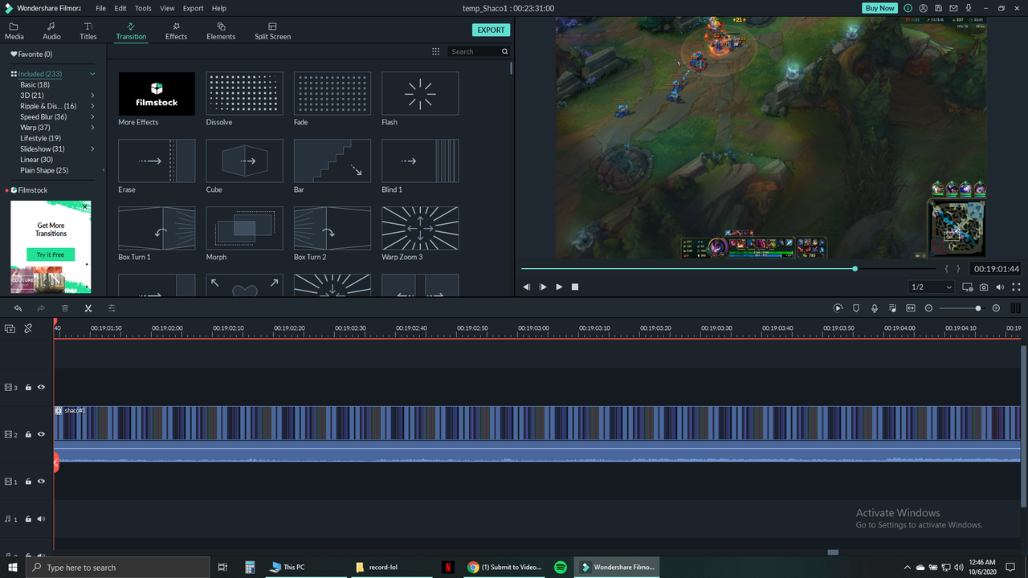
Task: Click the timeline zoom slider handle
Action: pyautogui.click(x=978, y=308)
